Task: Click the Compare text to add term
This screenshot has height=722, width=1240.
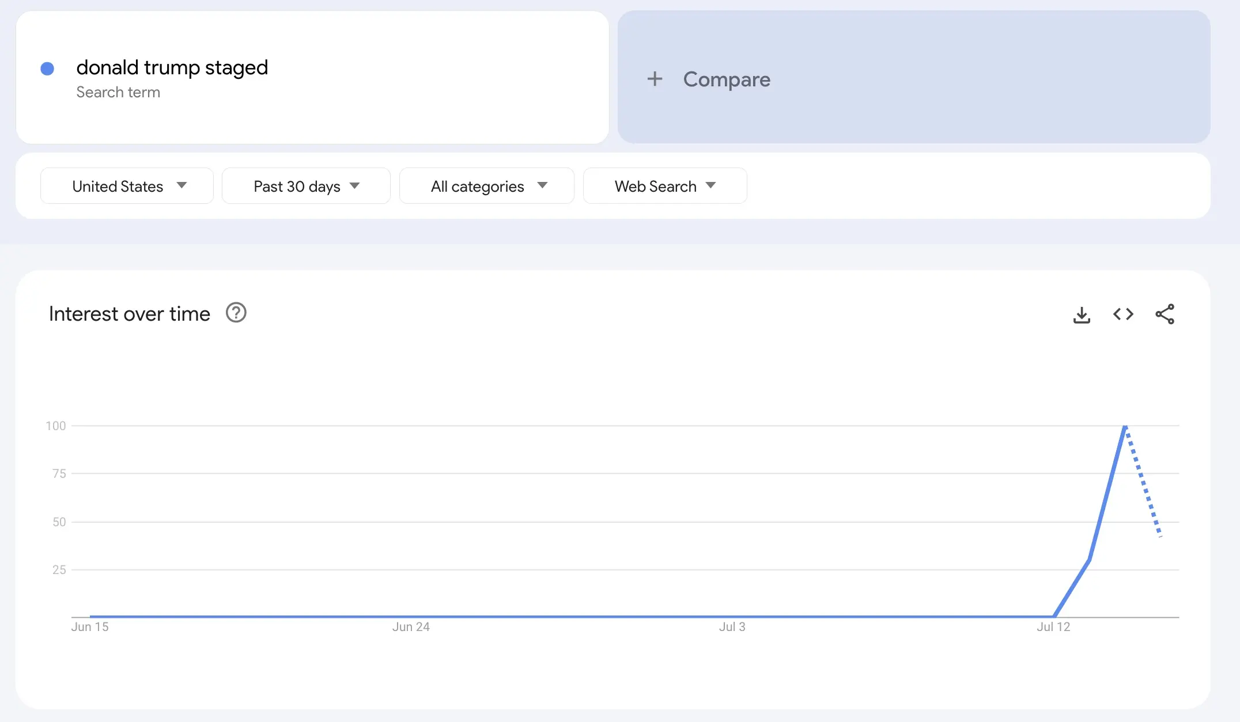Action: [727, 79]
